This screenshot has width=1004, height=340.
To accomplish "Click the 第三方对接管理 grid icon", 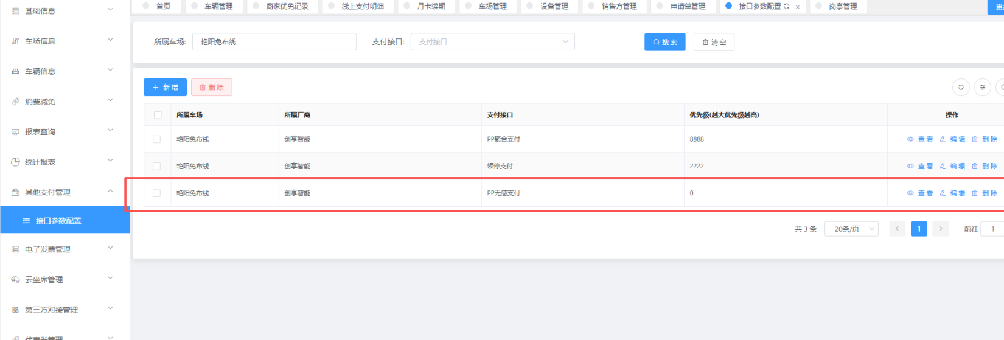I will click(x=16, y=310).
